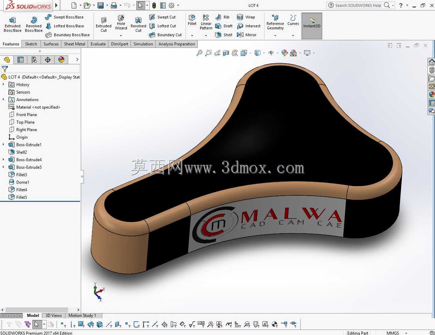Open Reference Geometry tool
This screenshot has height=335, width=435.
[x=275, y=22]
